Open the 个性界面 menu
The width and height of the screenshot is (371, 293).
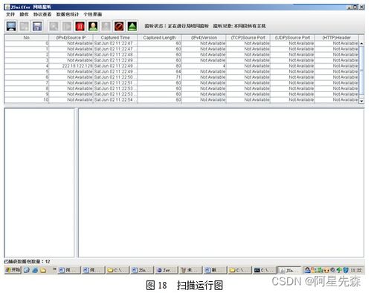93,14
